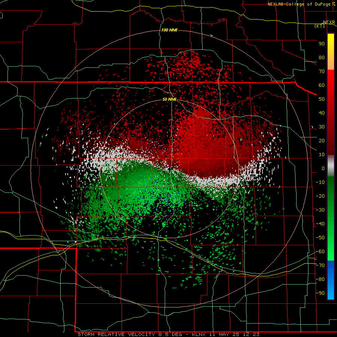Click the -50 value on the velocity scale
This screenshot has height=337, width=337.
tap(320, 238)
